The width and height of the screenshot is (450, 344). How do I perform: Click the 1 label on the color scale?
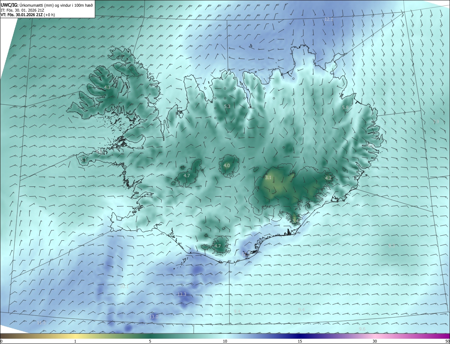point(75,341)
